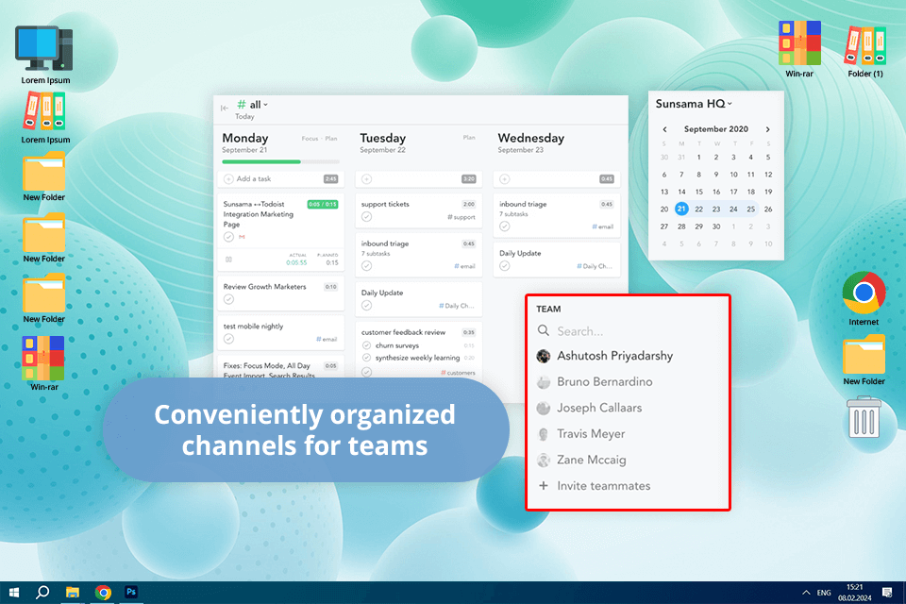The image size is (906, 604).
Task: Click Focus under the Monday column
Action: pos(310,139)
